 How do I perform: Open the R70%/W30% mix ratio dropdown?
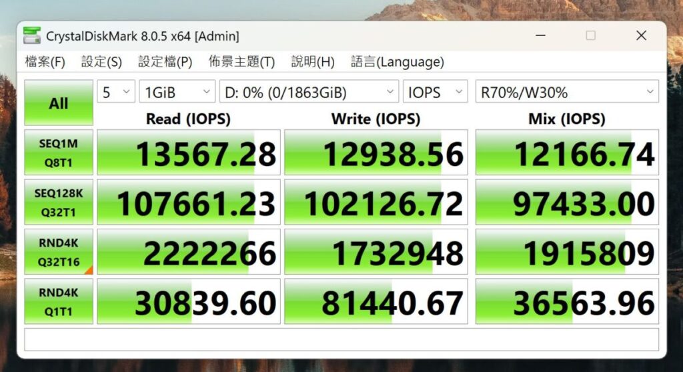(567, 92)
